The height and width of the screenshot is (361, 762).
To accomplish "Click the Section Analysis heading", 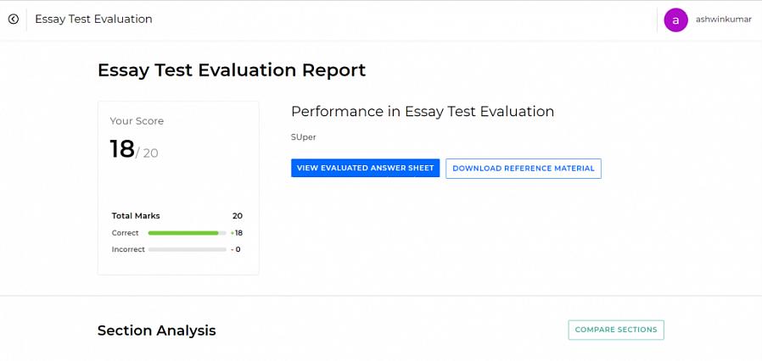I will tap(156, 330).
